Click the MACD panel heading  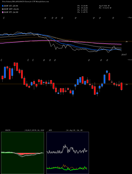point(8,130)
